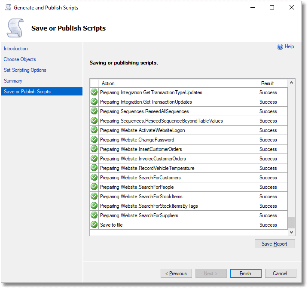Click the success icon for Save to file
This screenshot has height=289, width=308.
(94, 224)
